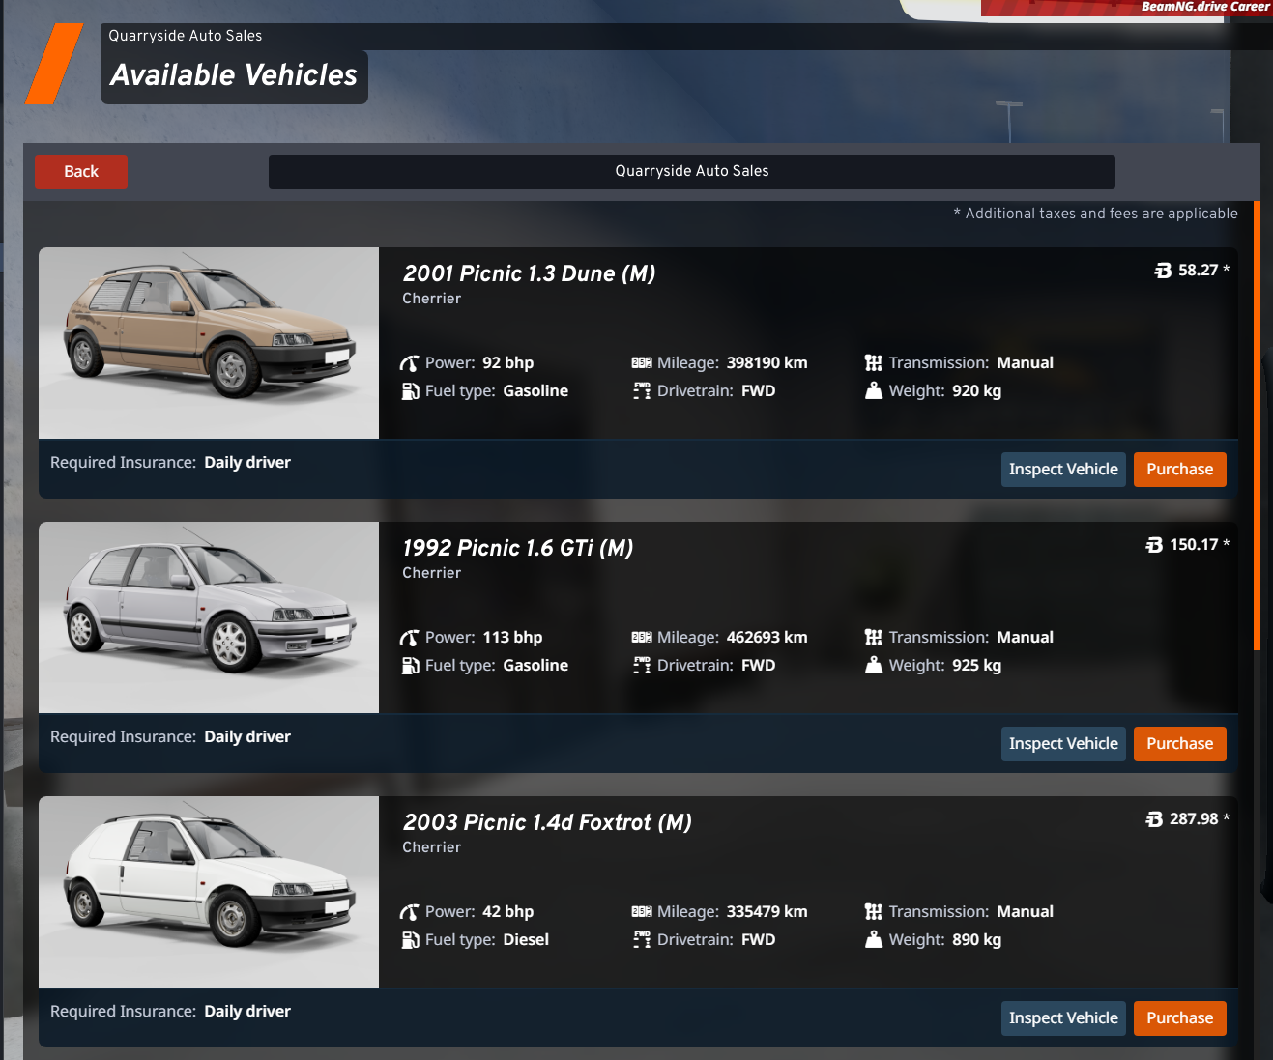Click Daily driver insurance under Foxtrot card
The width and height of the screenshot is (1273, 1060).
click(x=247, y=1012)
